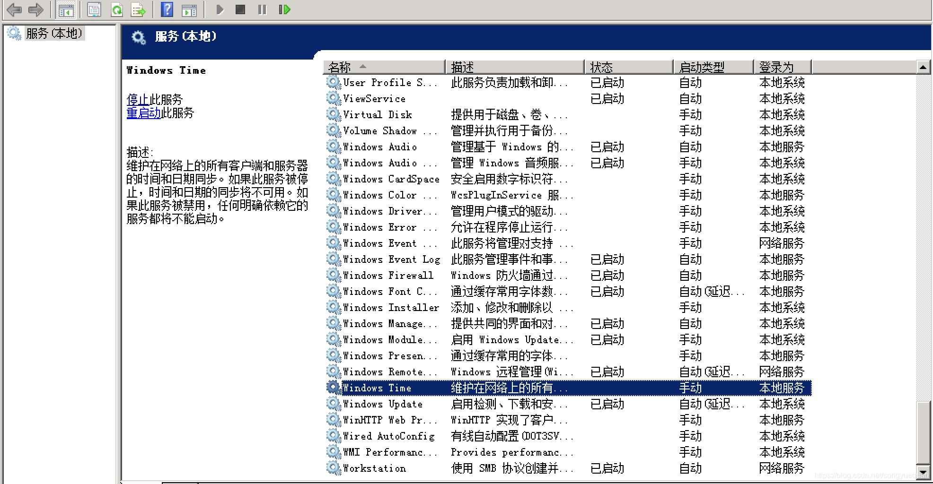Sort by the 名称 column header
This screenshot has height=484, width=933.
pyautogui.click(x=384, y=67)
